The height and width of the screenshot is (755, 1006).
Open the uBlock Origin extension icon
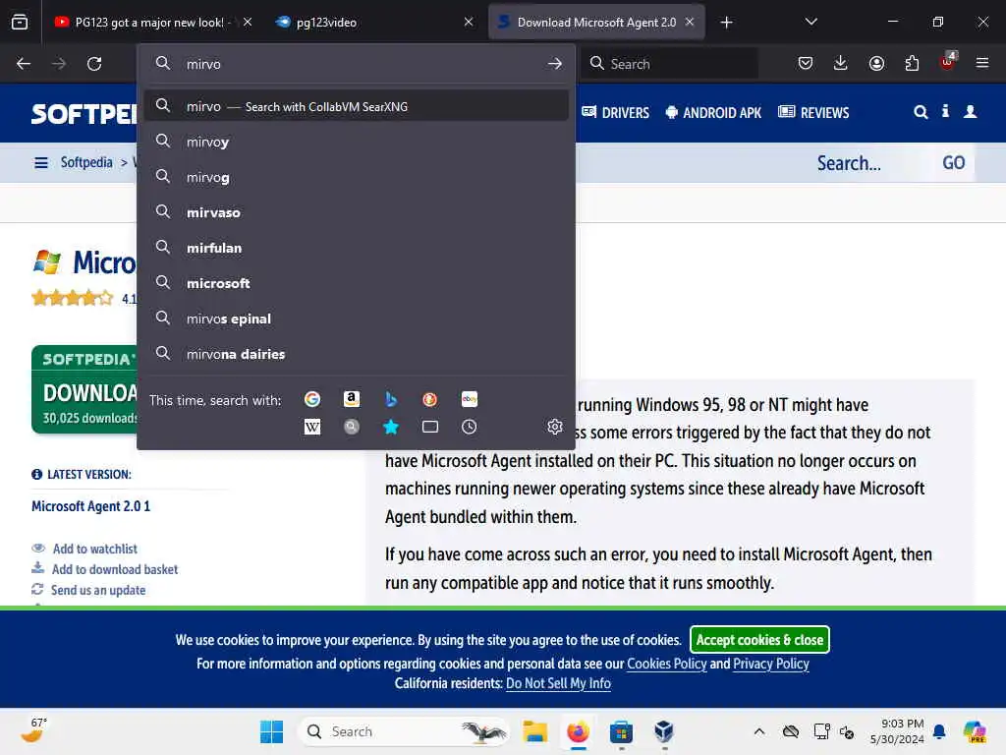pos(948,62)
